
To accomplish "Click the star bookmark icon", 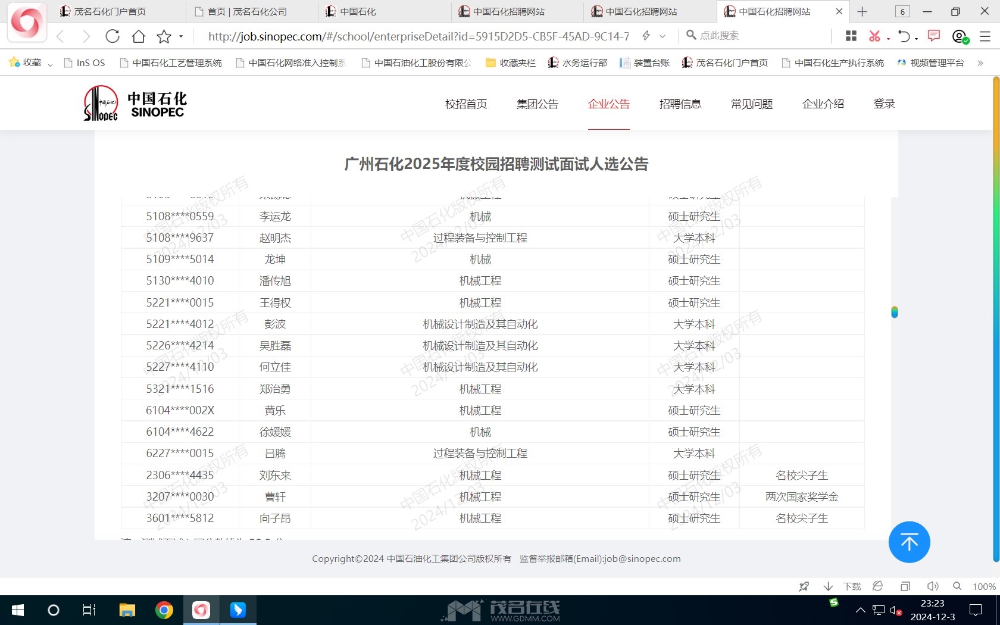I will point(164,37).
